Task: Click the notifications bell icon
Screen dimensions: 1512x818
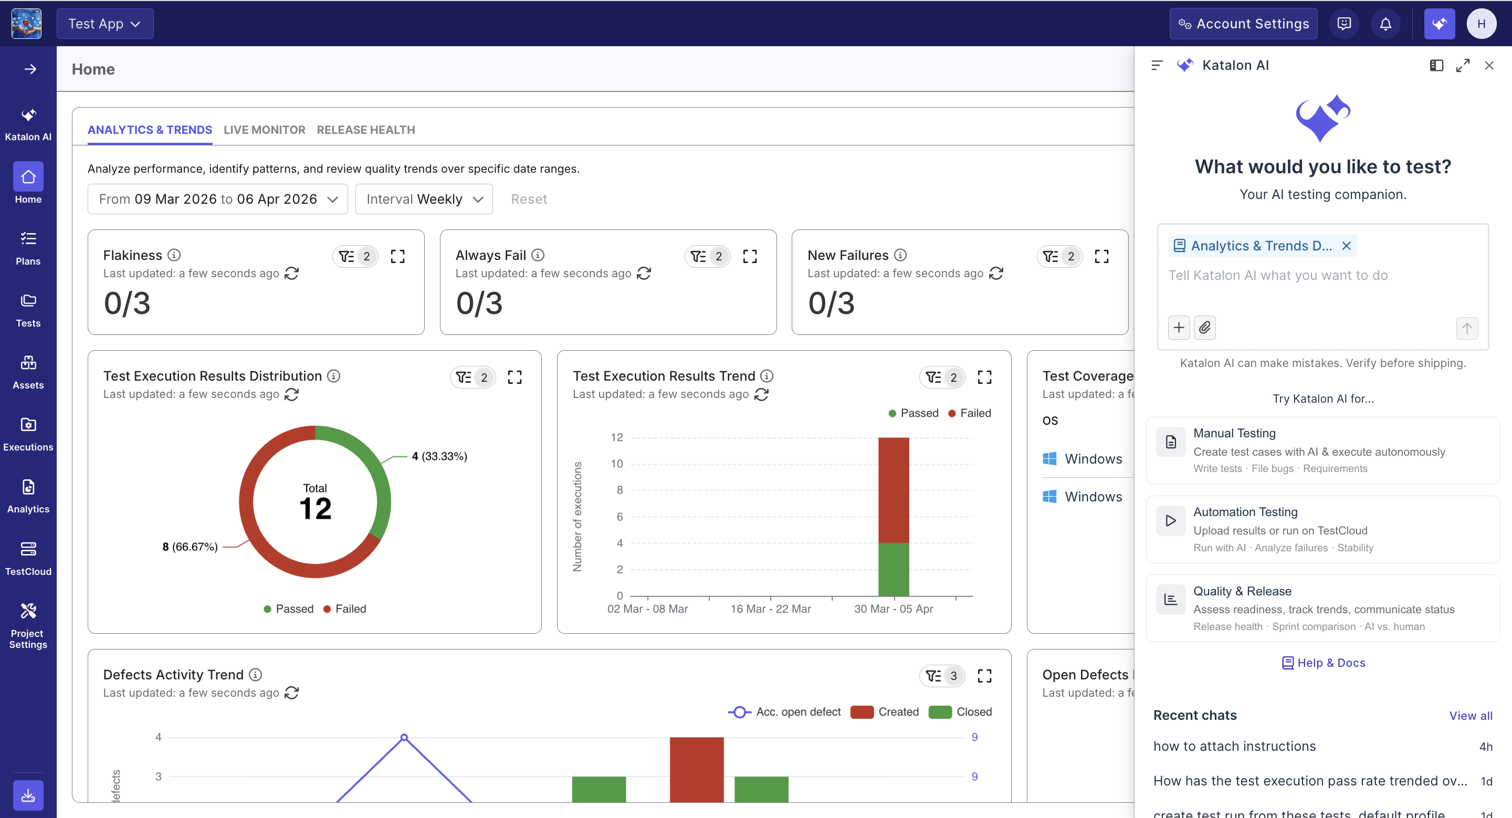Action: (x=1385, y=24)
